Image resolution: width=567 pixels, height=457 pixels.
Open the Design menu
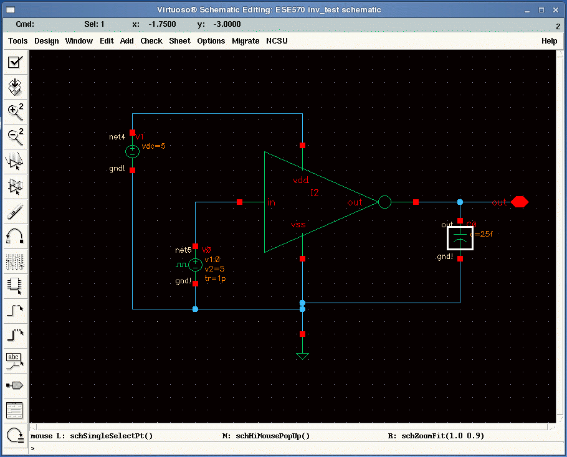point(47,41)
